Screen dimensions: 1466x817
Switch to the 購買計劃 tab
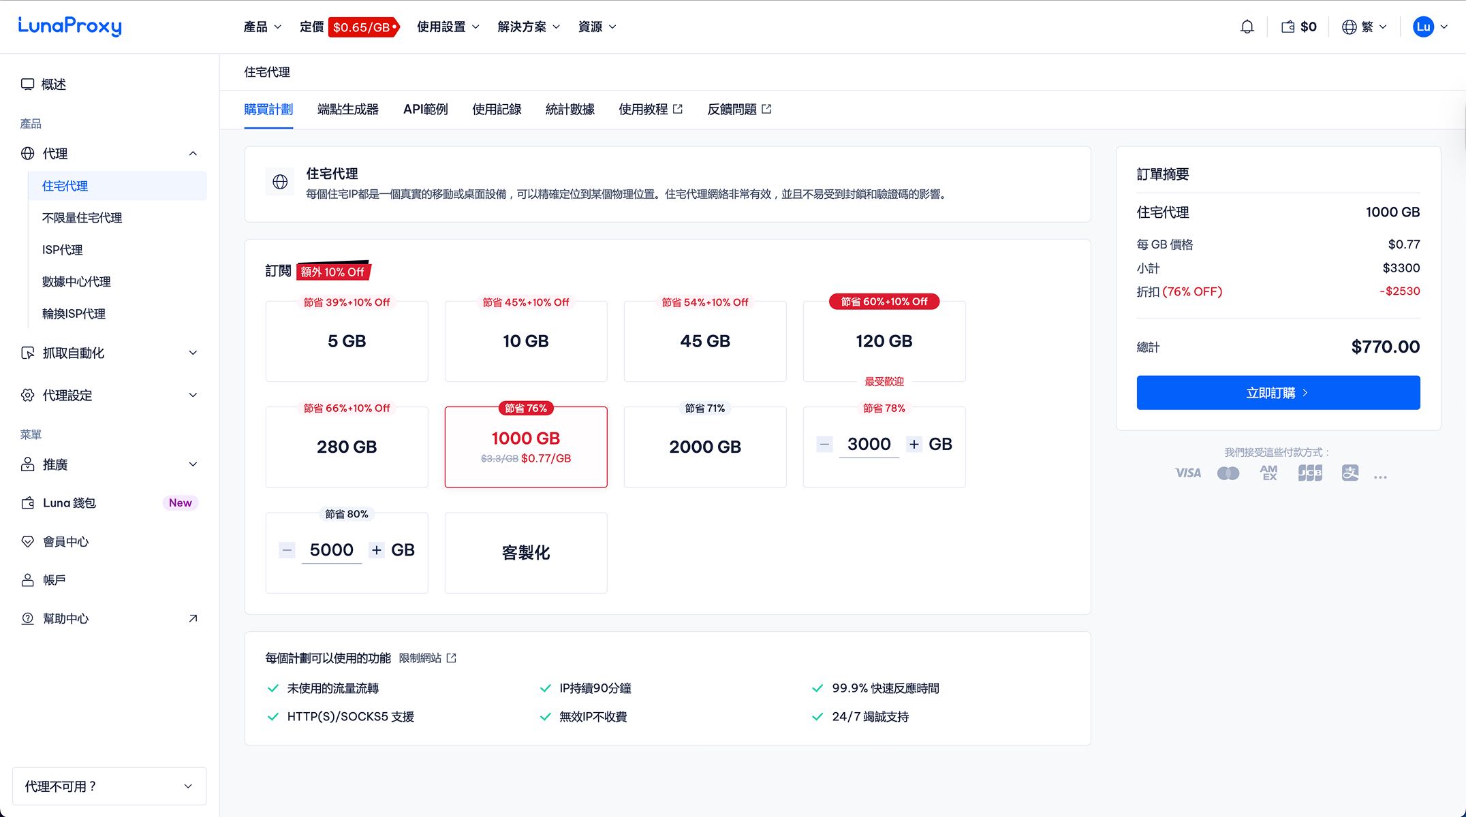(268, 109)
